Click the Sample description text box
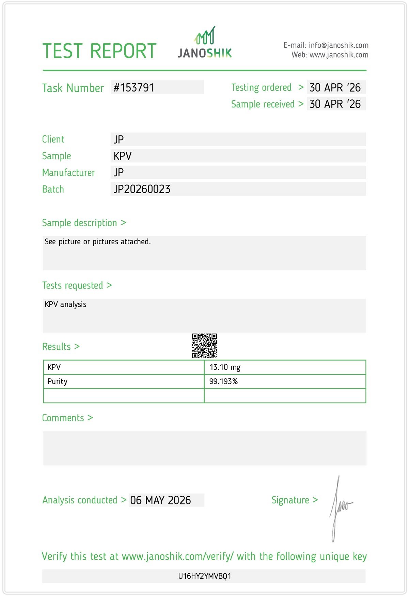The image size is (409, 596). (204, 253)
